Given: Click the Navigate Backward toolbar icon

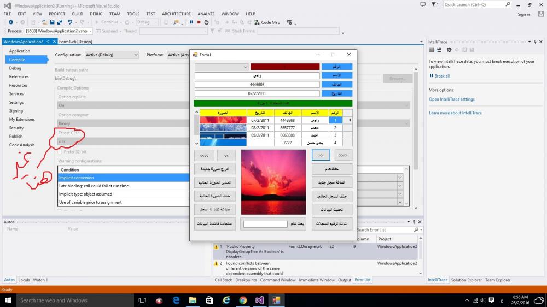Looking at the screenshot, I should (11, 22).
